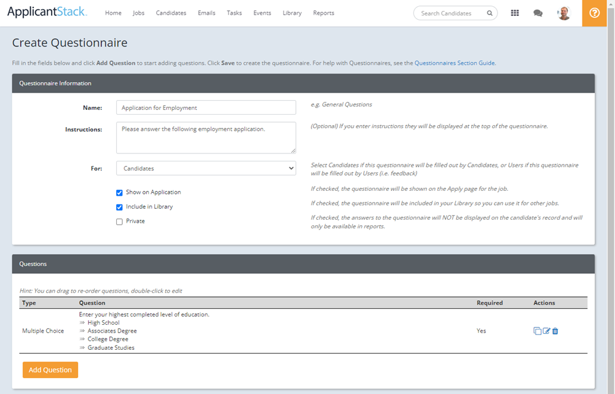The image size is (615, 394).
Task: Open the orange help question icon
Action: coord(594,13)
